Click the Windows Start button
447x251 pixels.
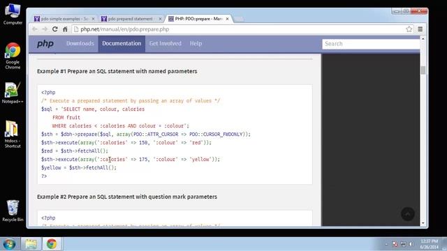[9, 244]
